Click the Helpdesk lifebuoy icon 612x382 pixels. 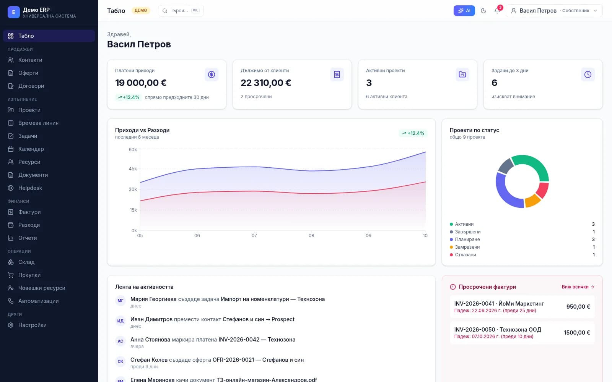click(x=11, y=188)
